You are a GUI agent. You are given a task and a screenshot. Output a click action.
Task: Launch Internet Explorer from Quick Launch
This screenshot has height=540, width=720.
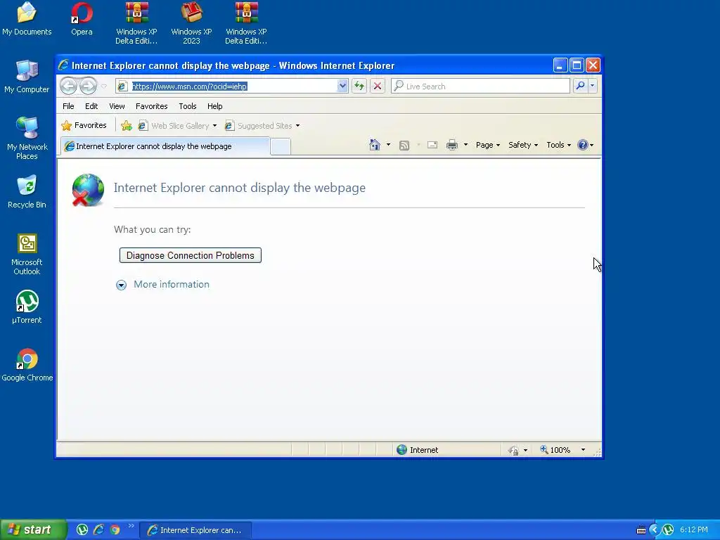98,530
